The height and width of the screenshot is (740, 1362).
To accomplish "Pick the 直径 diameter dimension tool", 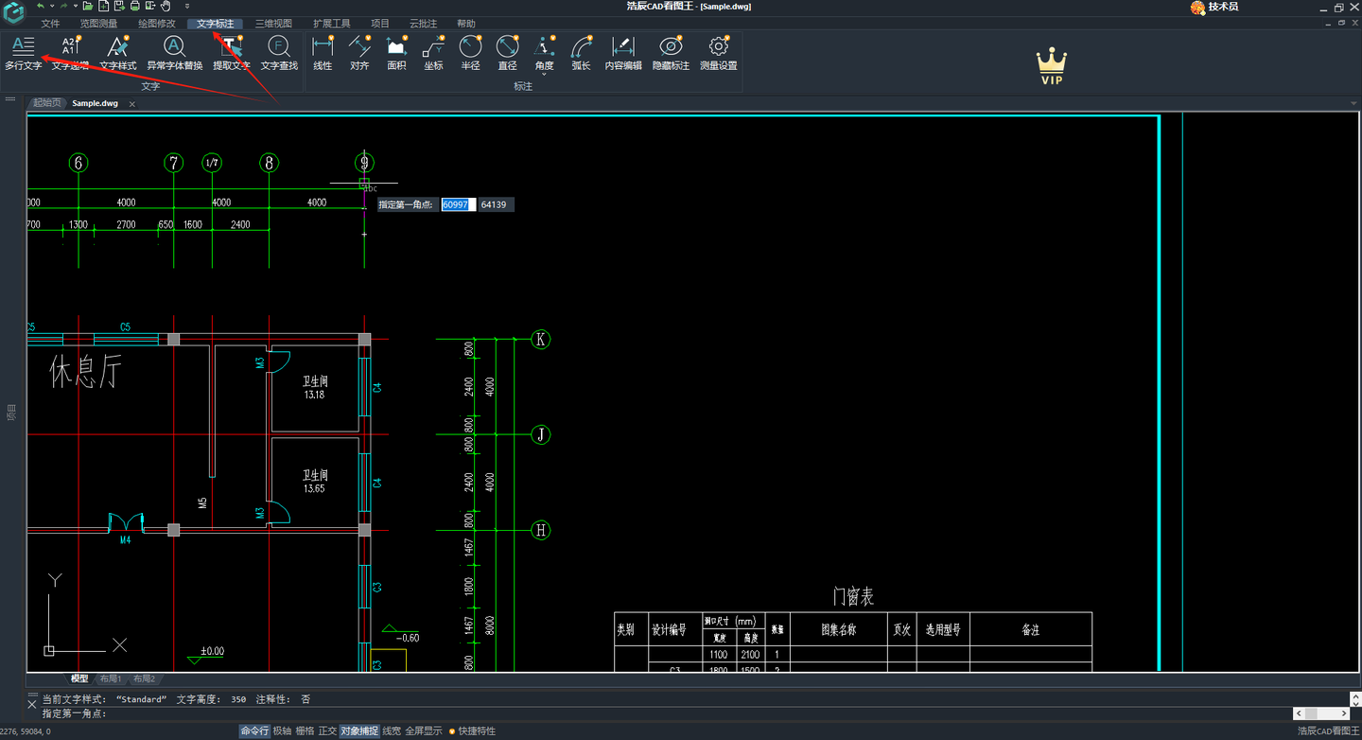I will tap(508, 53).
